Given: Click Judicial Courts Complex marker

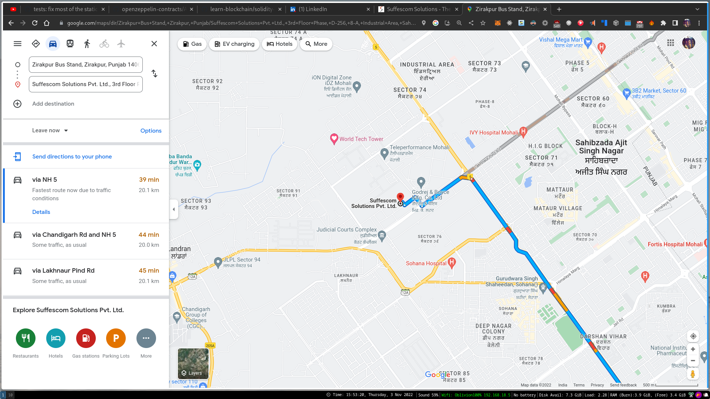Looking at the screenshot, I should click(382, 235).
